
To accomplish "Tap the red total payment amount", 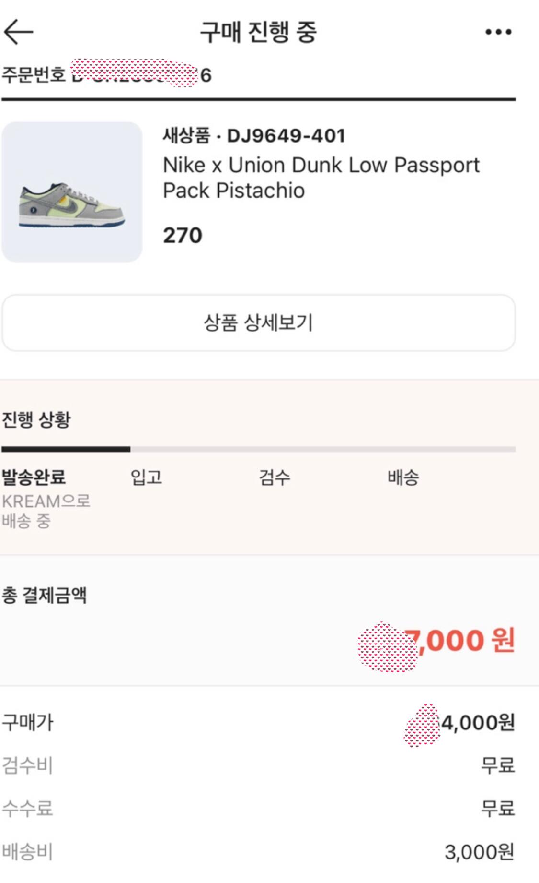I will point(459,641).
